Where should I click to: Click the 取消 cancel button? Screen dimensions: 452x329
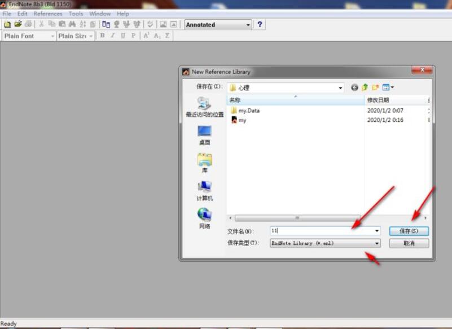tap(409, 243)
